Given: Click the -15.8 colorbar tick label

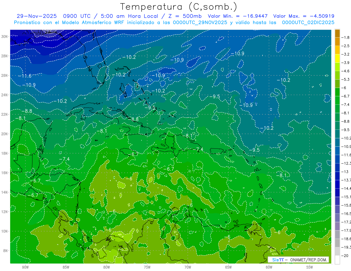Looking at the screenshot, I should coord(346,205).
